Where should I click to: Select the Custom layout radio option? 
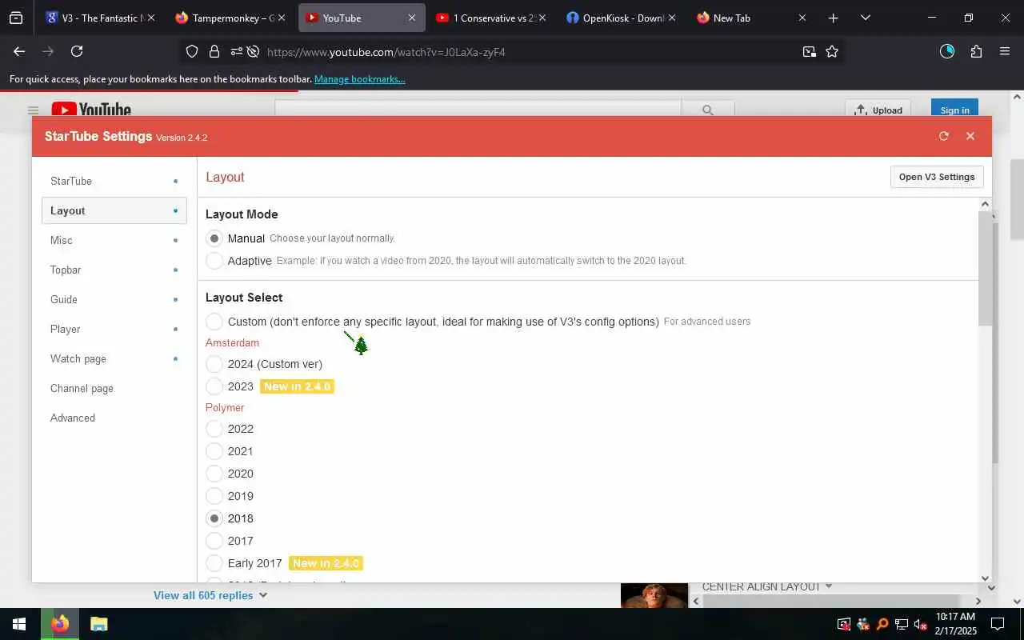214,322
